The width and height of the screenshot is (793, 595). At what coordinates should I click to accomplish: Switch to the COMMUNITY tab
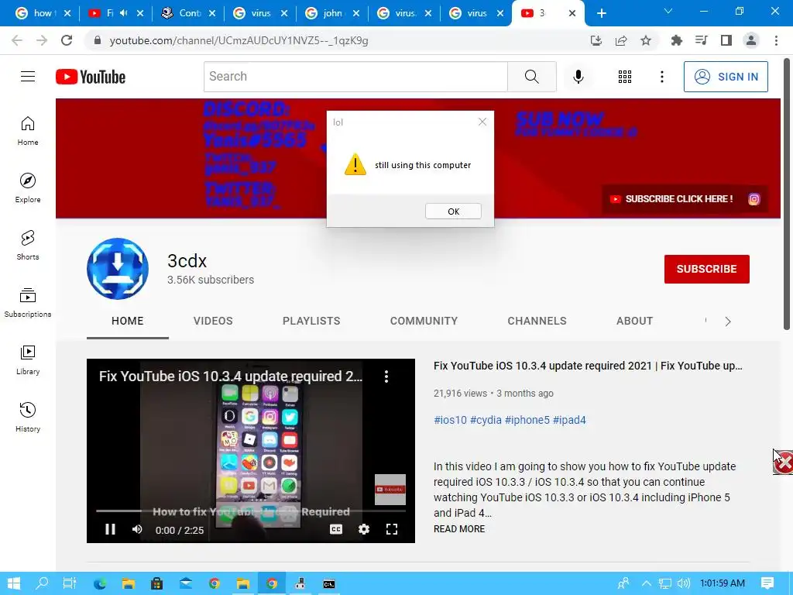click(424, 321)
